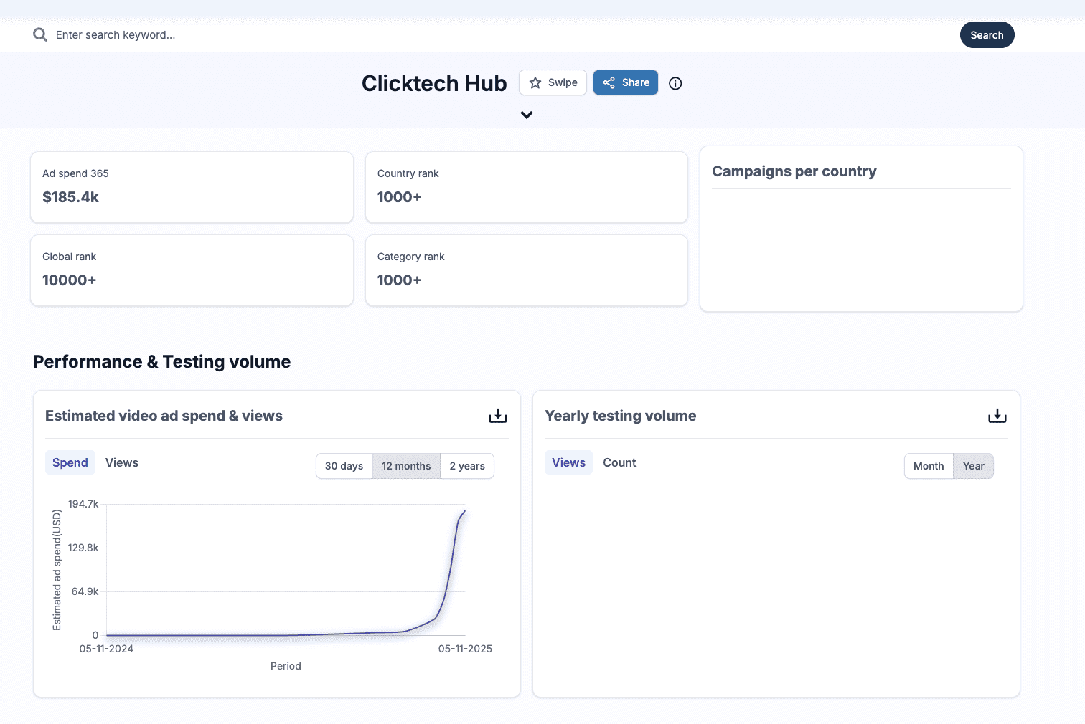Switch the ad chart to Views tab
The width and height of the screenshot is (1085, 724).
pyautogui.click(x=122, y=463)
